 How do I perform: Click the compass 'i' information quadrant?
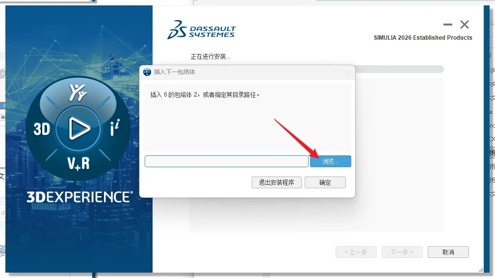pyautogui.click(x=115, y=128)
